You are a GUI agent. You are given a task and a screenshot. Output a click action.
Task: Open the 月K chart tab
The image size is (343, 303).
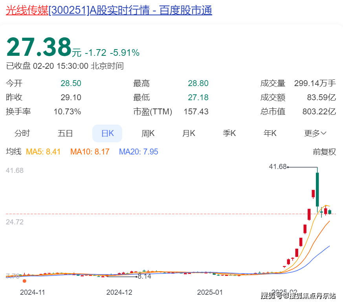point(189,133)
